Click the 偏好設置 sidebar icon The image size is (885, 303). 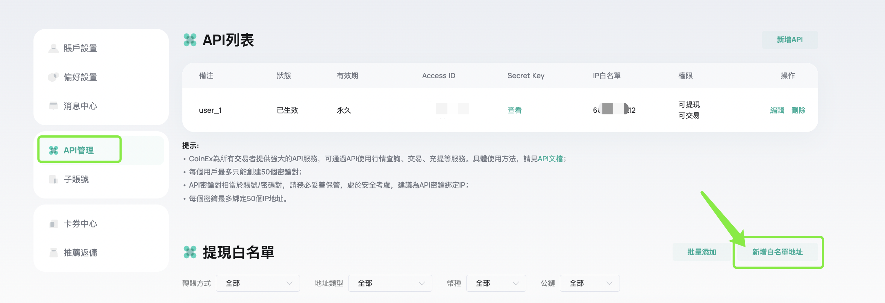(53, 77)
